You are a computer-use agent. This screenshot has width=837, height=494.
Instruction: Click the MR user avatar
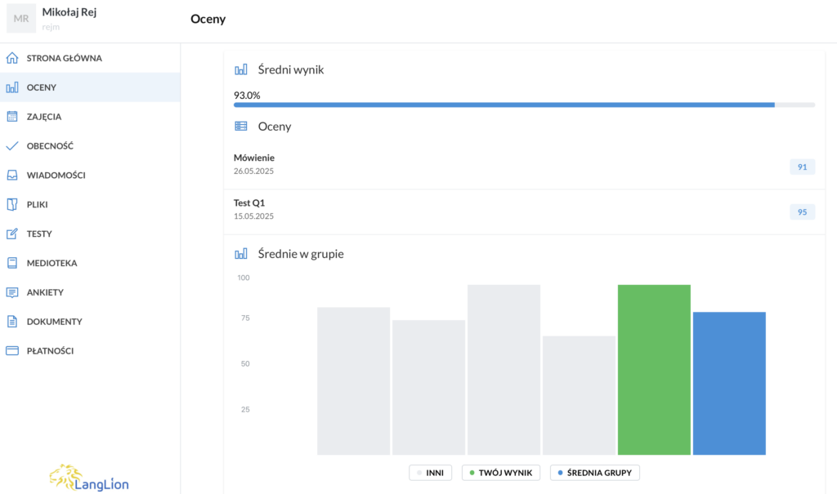pos(21,18)
